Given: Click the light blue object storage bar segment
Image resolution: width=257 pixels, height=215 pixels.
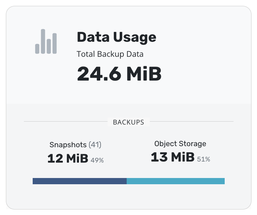Looking at the screenshot, I should pos(175,181).
